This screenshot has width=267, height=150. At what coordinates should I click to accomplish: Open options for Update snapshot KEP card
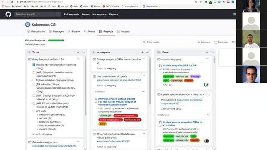pyautogui.click(x=208, y=59)
